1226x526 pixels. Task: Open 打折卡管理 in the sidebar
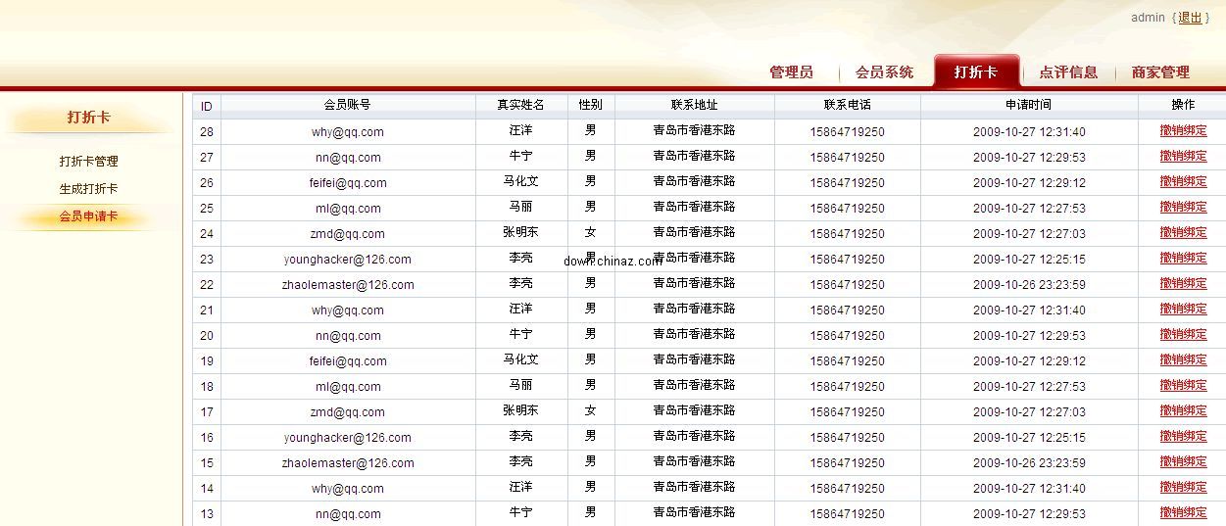coord(88,162)
